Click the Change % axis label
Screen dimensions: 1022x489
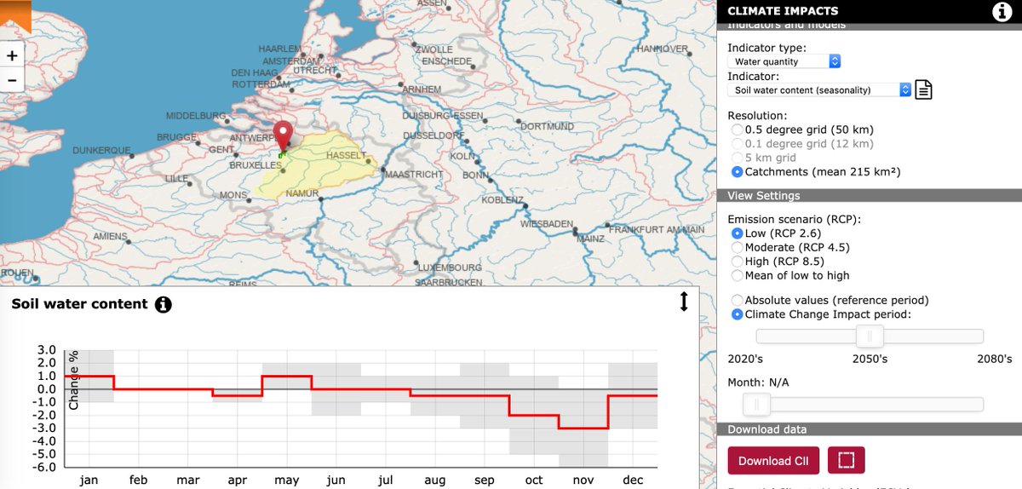tap(74, 379)
